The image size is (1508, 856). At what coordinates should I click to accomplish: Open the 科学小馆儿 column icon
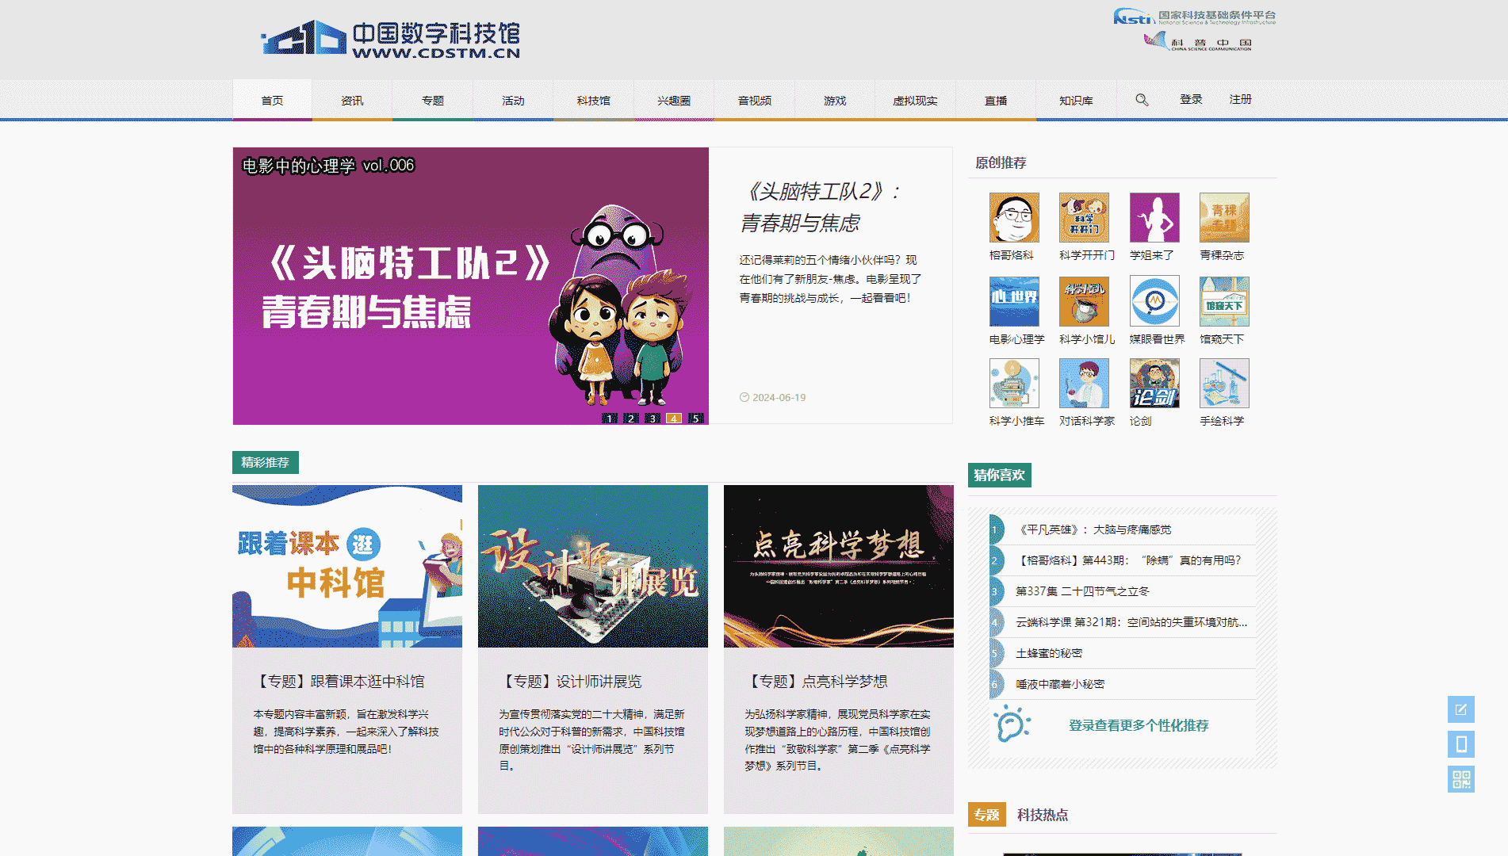coord(1084,301)
